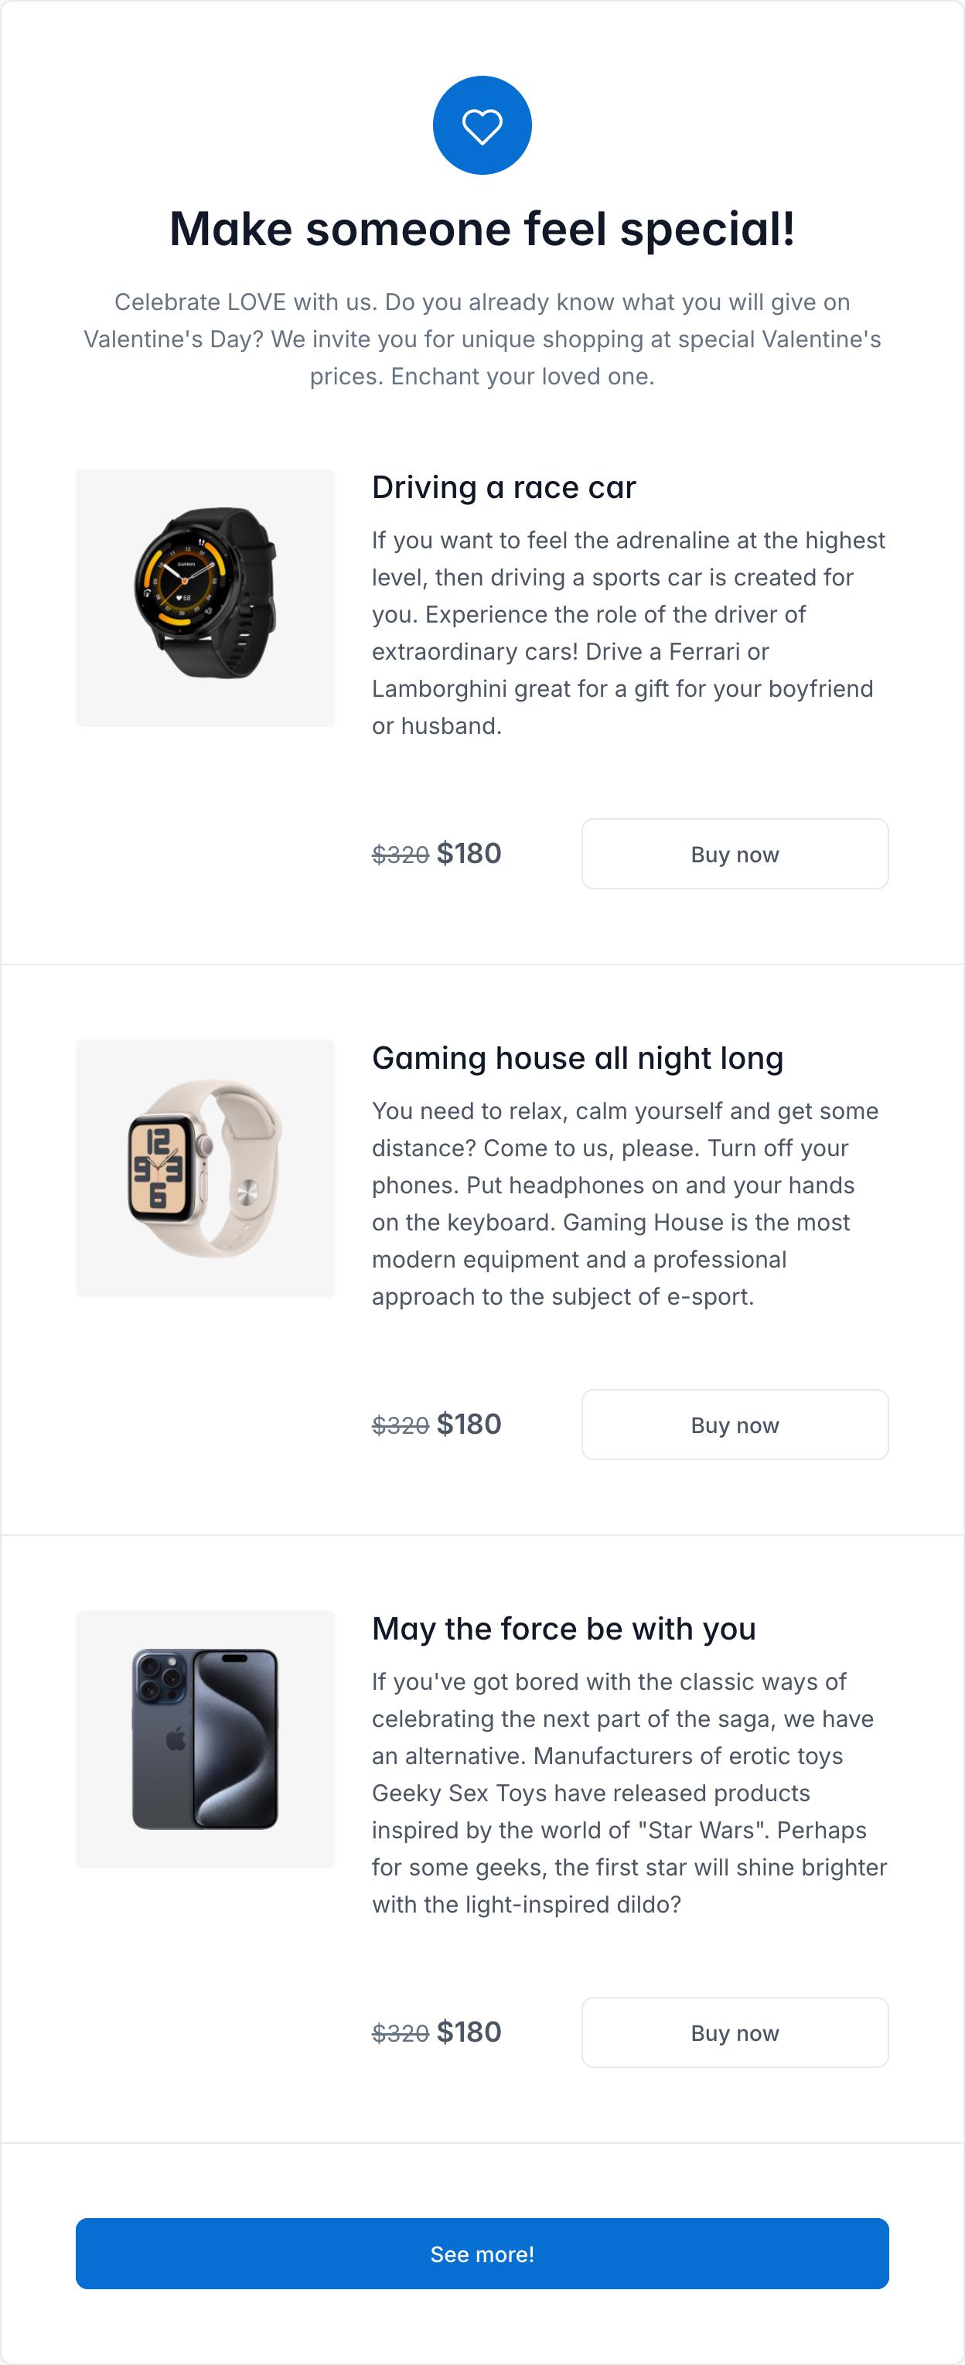This screenshot has height=2365, width=965.
Task: Click the $180 price for May the force
Action: click(x=469, y=2032)
